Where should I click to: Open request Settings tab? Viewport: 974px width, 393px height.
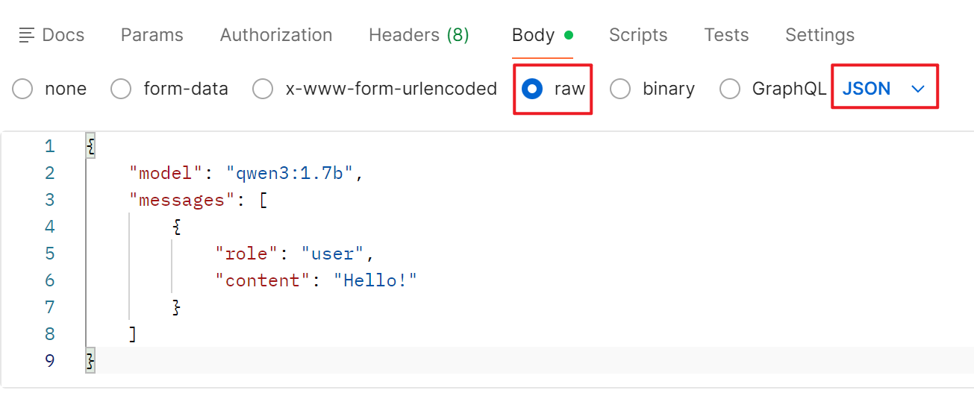coord(819,35)
